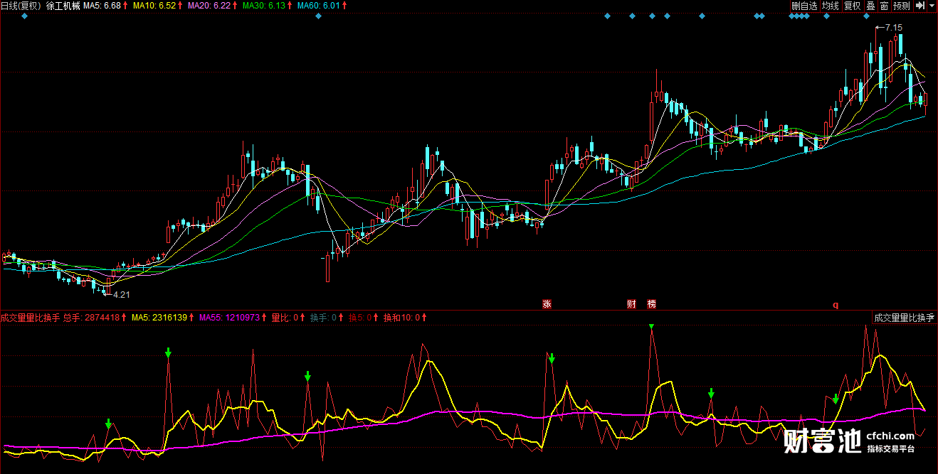Screen dimensions: 938x474
Task: Click the green MA30: 6.13 label
Action: (265, 6)
